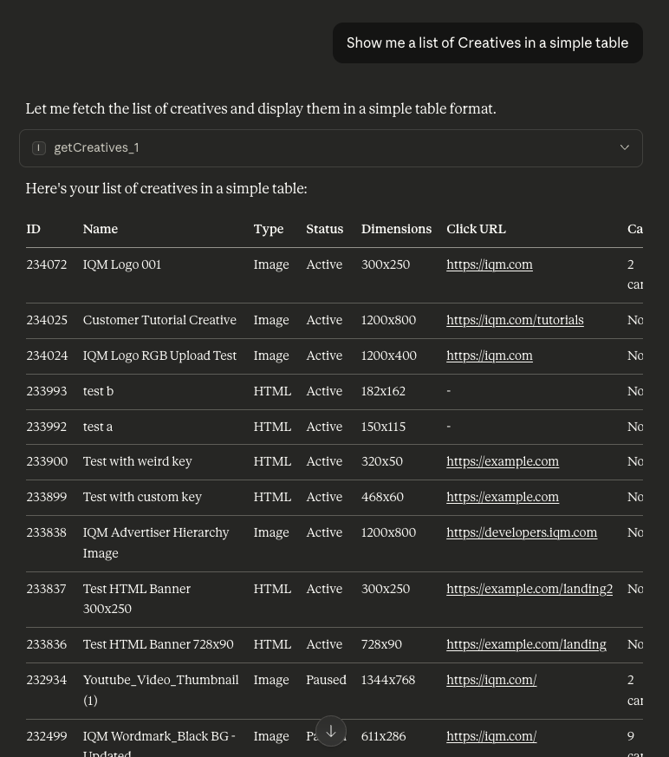Click the name IQM Advertiser Hierarchy Image
This screenshot has height=757, width=669.
coord(156,543)
